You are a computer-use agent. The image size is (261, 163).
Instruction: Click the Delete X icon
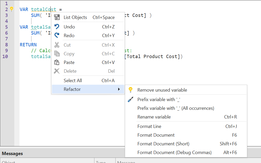(x=57, y=71)
